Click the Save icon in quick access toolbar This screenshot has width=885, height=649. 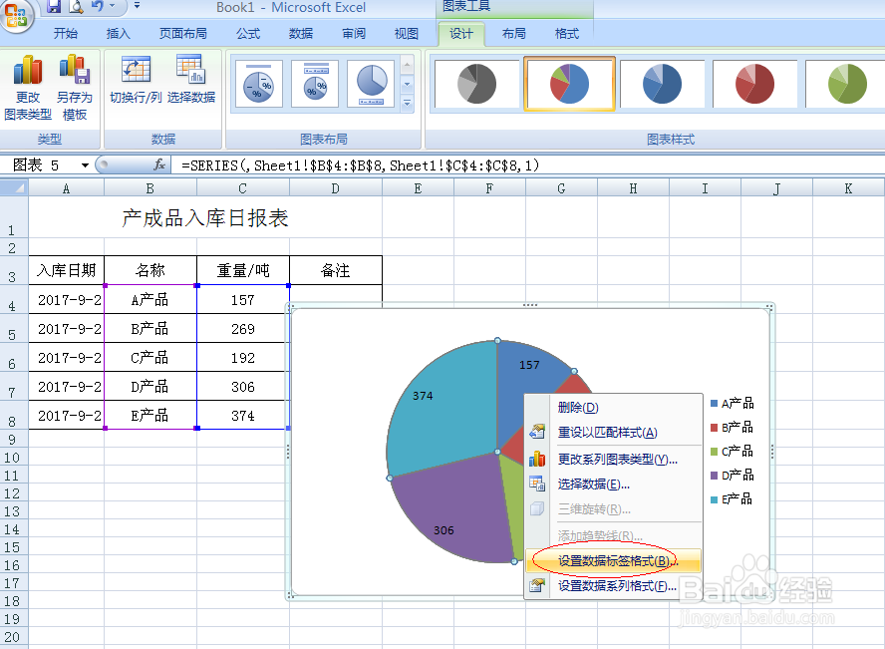tap(54, 6)
